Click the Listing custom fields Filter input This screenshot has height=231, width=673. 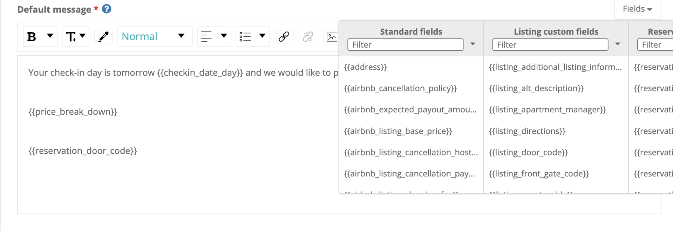pos(550,45)
